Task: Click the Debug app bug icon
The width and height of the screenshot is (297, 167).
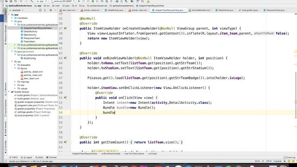Action: click(93, 1)
